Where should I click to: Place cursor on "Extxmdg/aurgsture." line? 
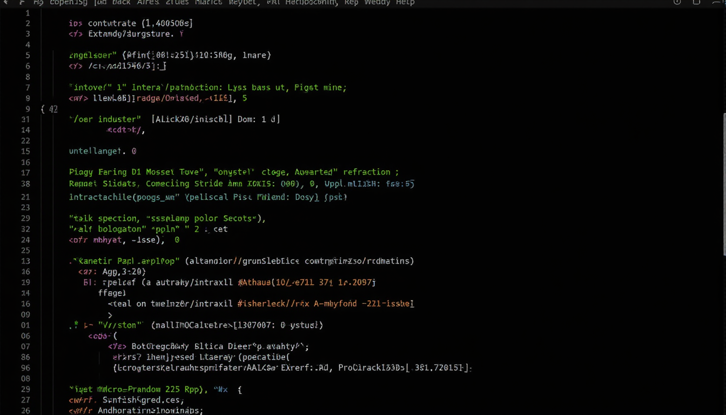pyautogui.click(x=126, y=34)
